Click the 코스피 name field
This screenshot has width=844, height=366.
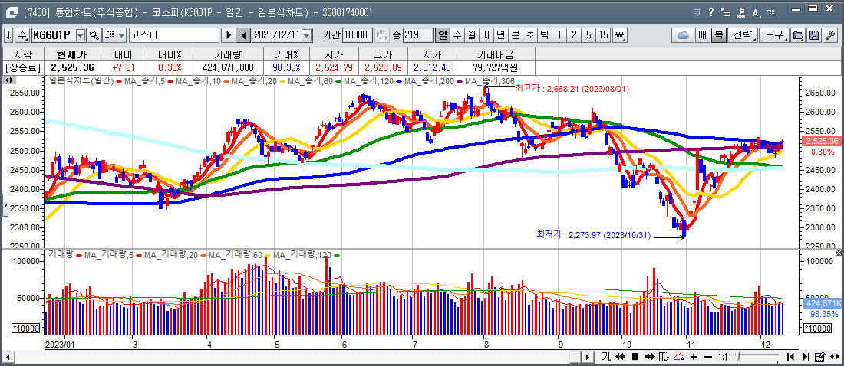173,35
